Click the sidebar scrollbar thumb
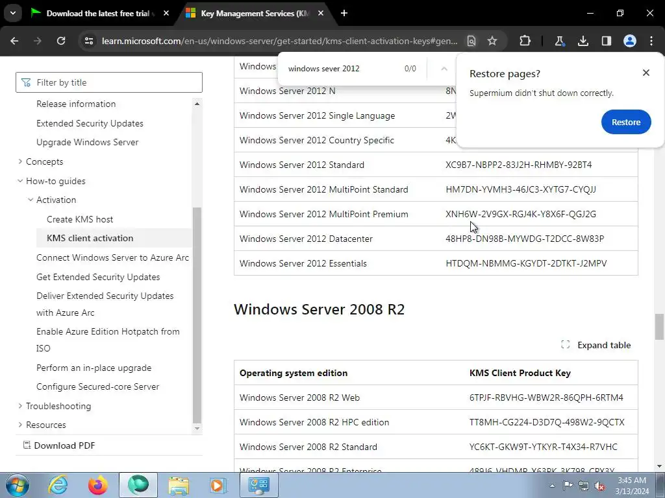 pos(197,315)
